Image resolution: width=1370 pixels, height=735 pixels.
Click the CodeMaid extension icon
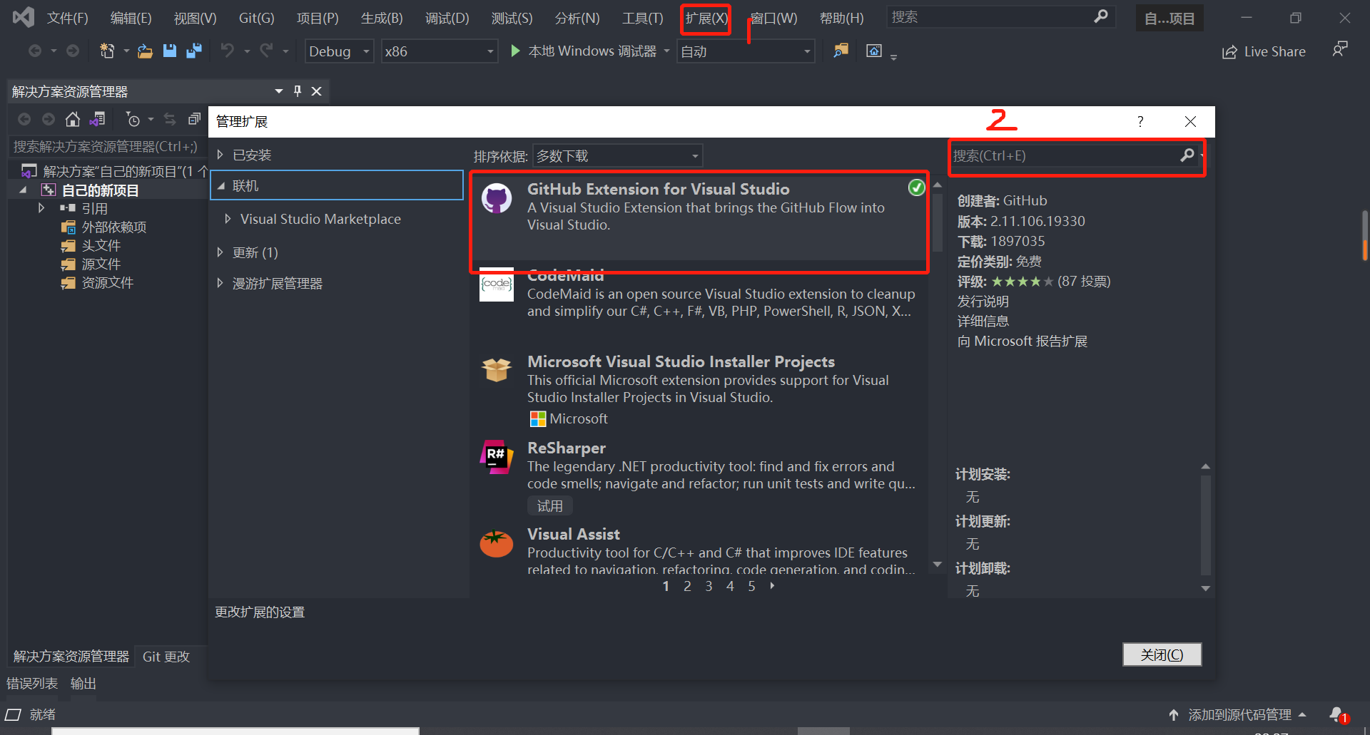coord(497,284)
